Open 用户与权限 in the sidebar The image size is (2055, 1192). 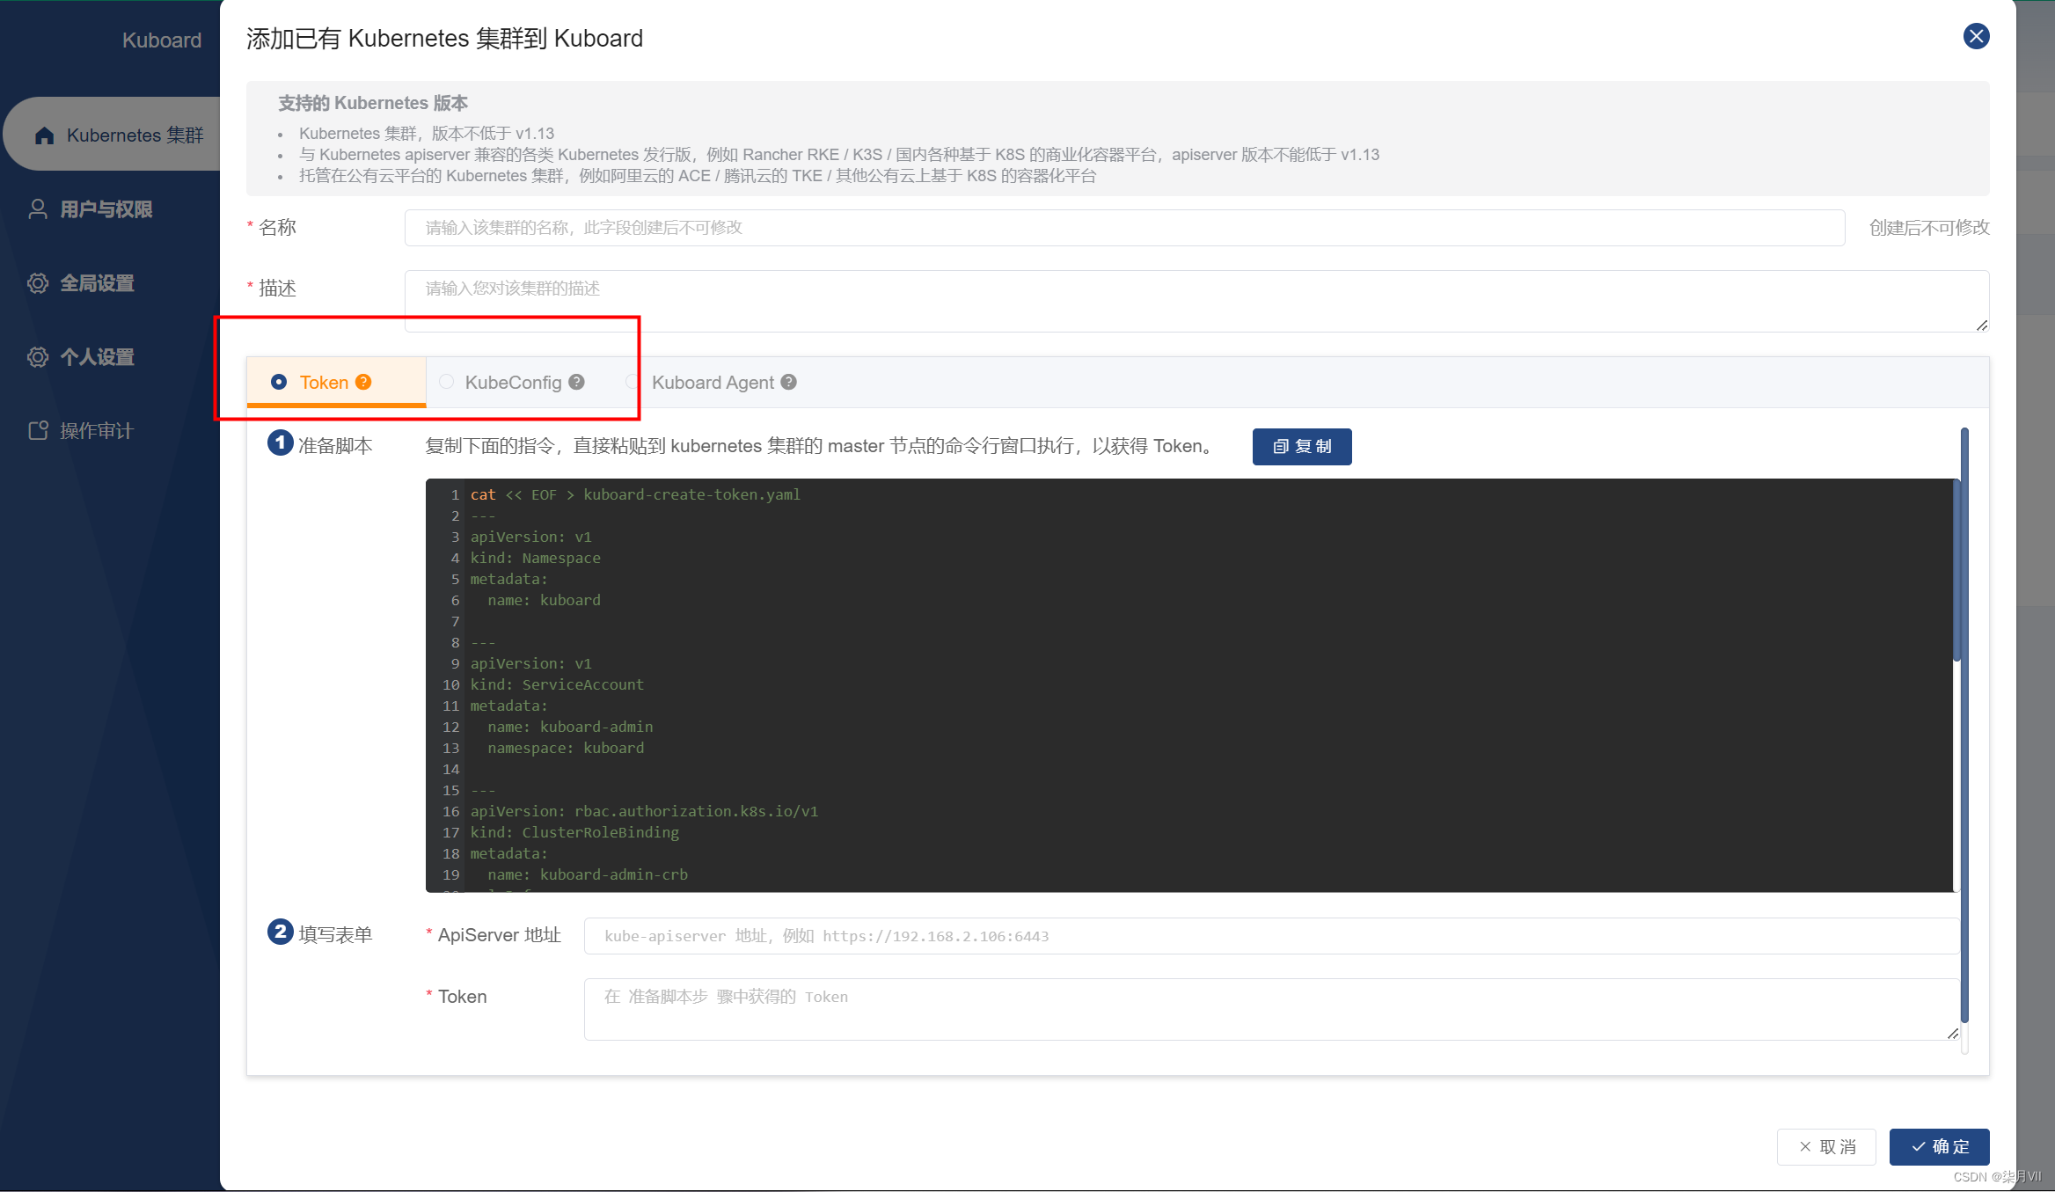click(x=106, y=209)
